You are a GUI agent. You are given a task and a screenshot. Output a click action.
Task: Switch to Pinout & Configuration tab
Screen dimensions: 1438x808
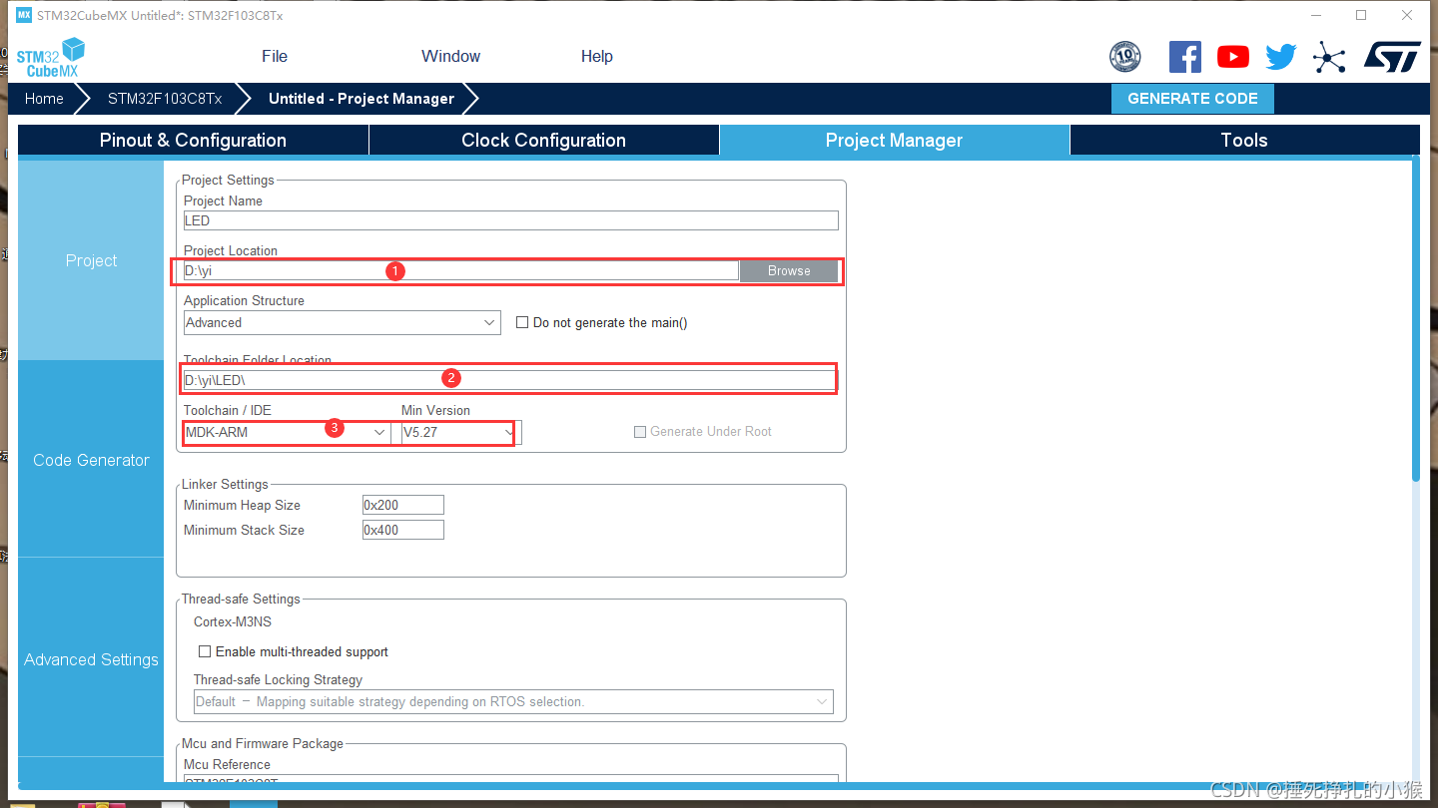click(193, 141)
